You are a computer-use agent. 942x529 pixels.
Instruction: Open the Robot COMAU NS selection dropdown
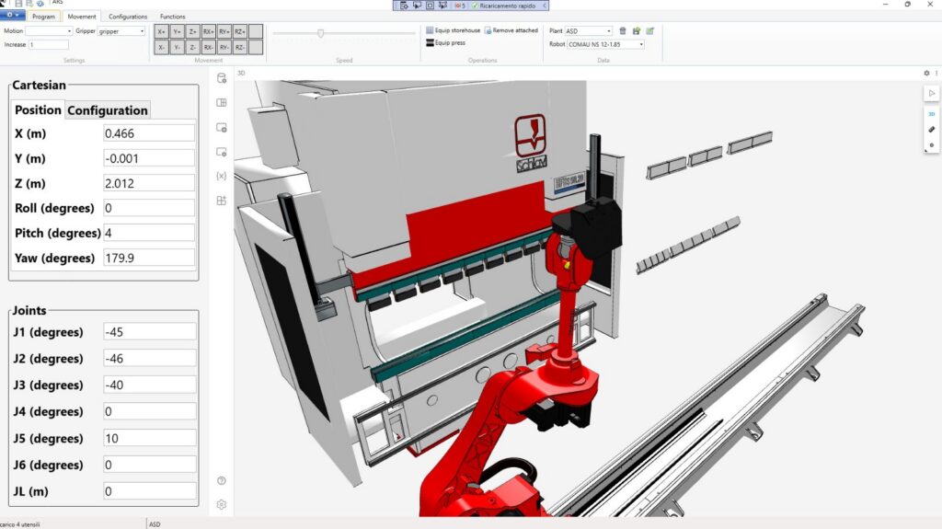(x=604, y=44)
